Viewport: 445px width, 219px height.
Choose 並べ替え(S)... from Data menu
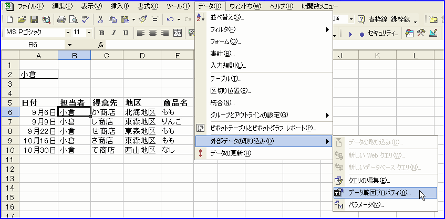[264, 17]
